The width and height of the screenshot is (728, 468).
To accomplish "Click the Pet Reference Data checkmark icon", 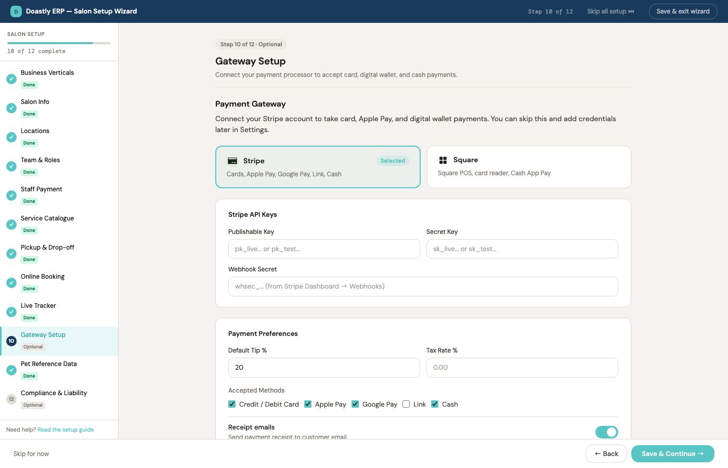I will [11, 370].
